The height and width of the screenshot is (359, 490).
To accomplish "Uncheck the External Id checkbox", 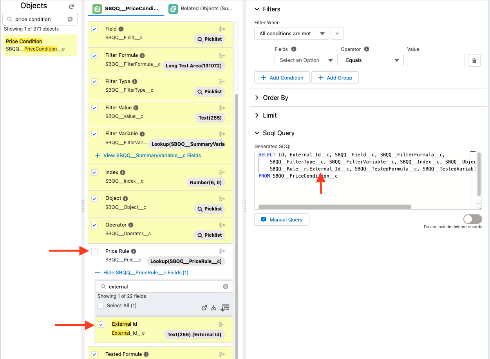I will pos(101,325).
